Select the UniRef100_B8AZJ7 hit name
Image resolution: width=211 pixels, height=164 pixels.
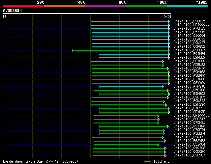(x=189, y=119)
